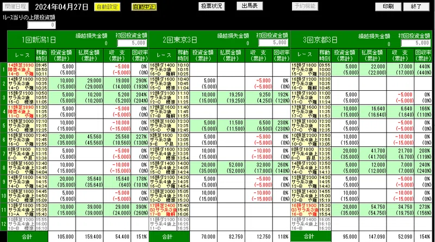Image resolution: width=435 pixels, height=242 pixels.
Task: Click Niigata total investment 105,000
Action: 62,237
